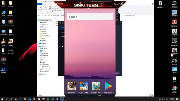The width and height of the screenshot is (180, 101).
Task: Expand the app drawer with the up chevron
Action: (x=90, y=77)
